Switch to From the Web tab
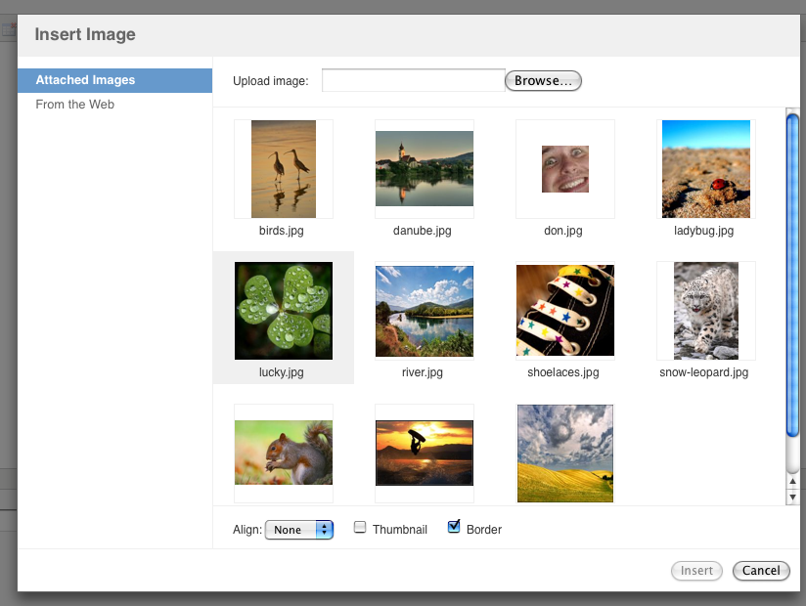 [114, 105]
